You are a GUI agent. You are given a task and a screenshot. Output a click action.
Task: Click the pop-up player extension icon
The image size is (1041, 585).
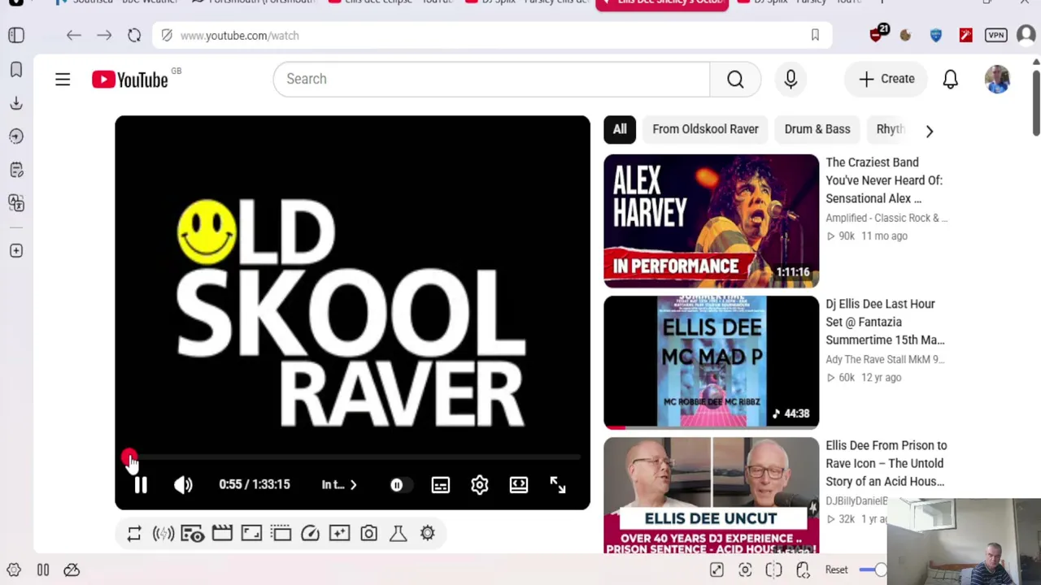click(281, 533)
